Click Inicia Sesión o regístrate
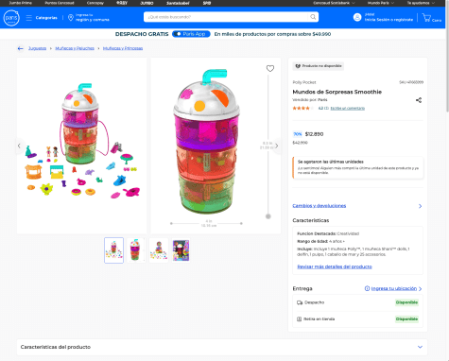449x361 pixels. [x=389, y=20]
